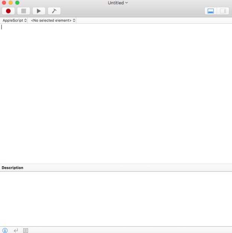Zoom window with the green button
The image size is (232, 233).
click(17, 3)
